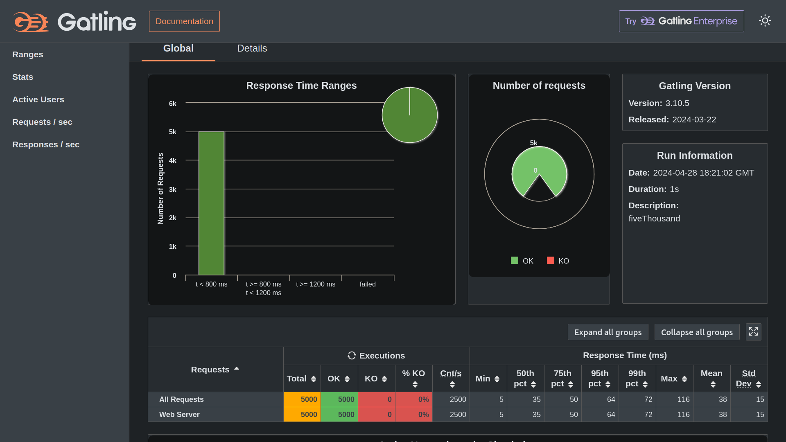Screen dimensions: 786x442
Task: Click All Requests Total cell 5000
Action: point(302,399)
